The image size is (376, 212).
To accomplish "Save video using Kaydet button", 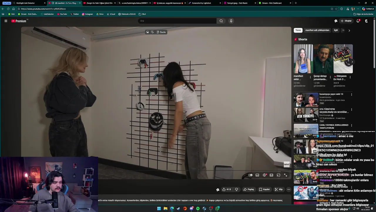I will (264, 189).
